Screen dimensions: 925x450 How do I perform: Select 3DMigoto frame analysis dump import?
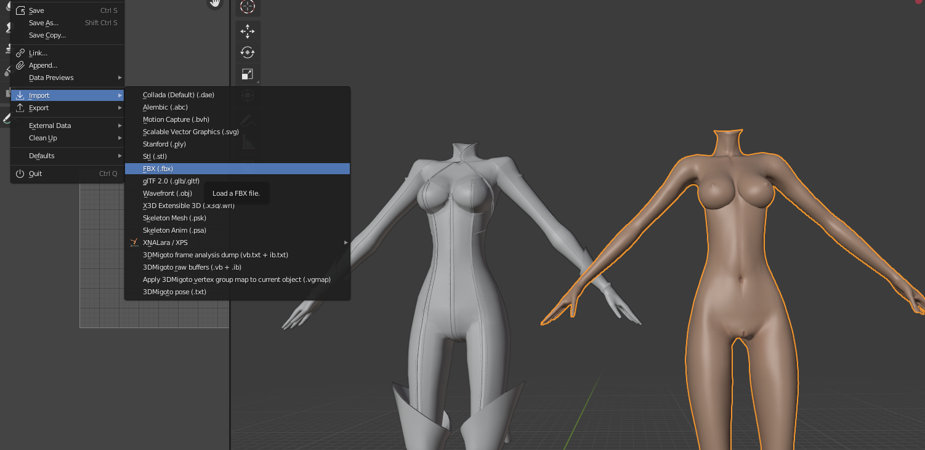[237, 255]
